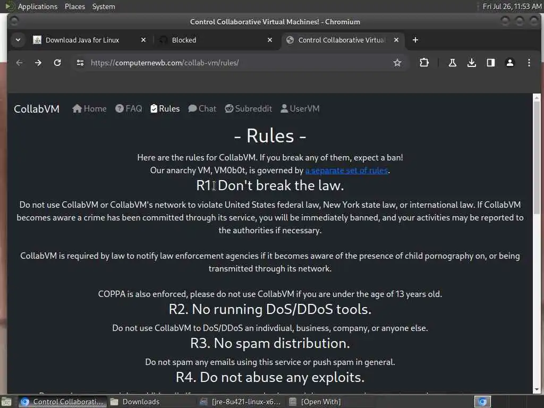Close the Blocked tab
544x408 pixels.
tap(270, 40)
